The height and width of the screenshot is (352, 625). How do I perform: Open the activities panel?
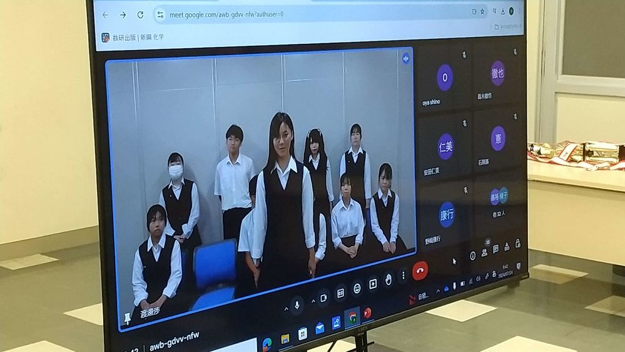pyautogui.click(x=507, y=247)
